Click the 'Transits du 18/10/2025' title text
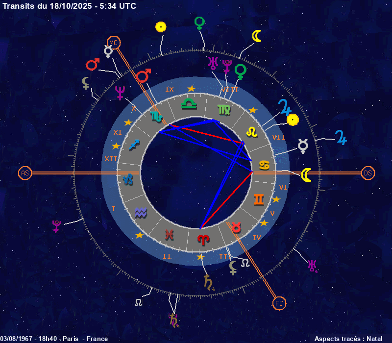The image size is (392, 343). 70,6
